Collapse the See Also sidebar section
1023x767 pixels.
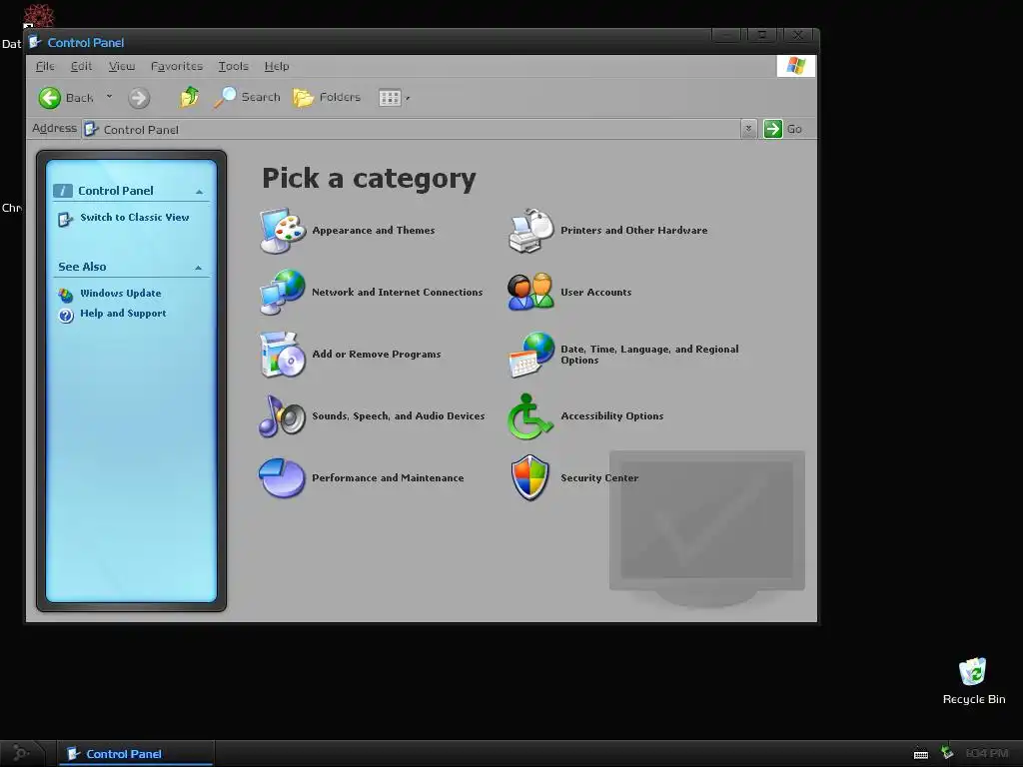(199, 268)
